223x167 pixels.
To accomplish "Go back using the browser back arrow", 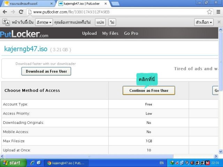I will click(x=5, y=12).
